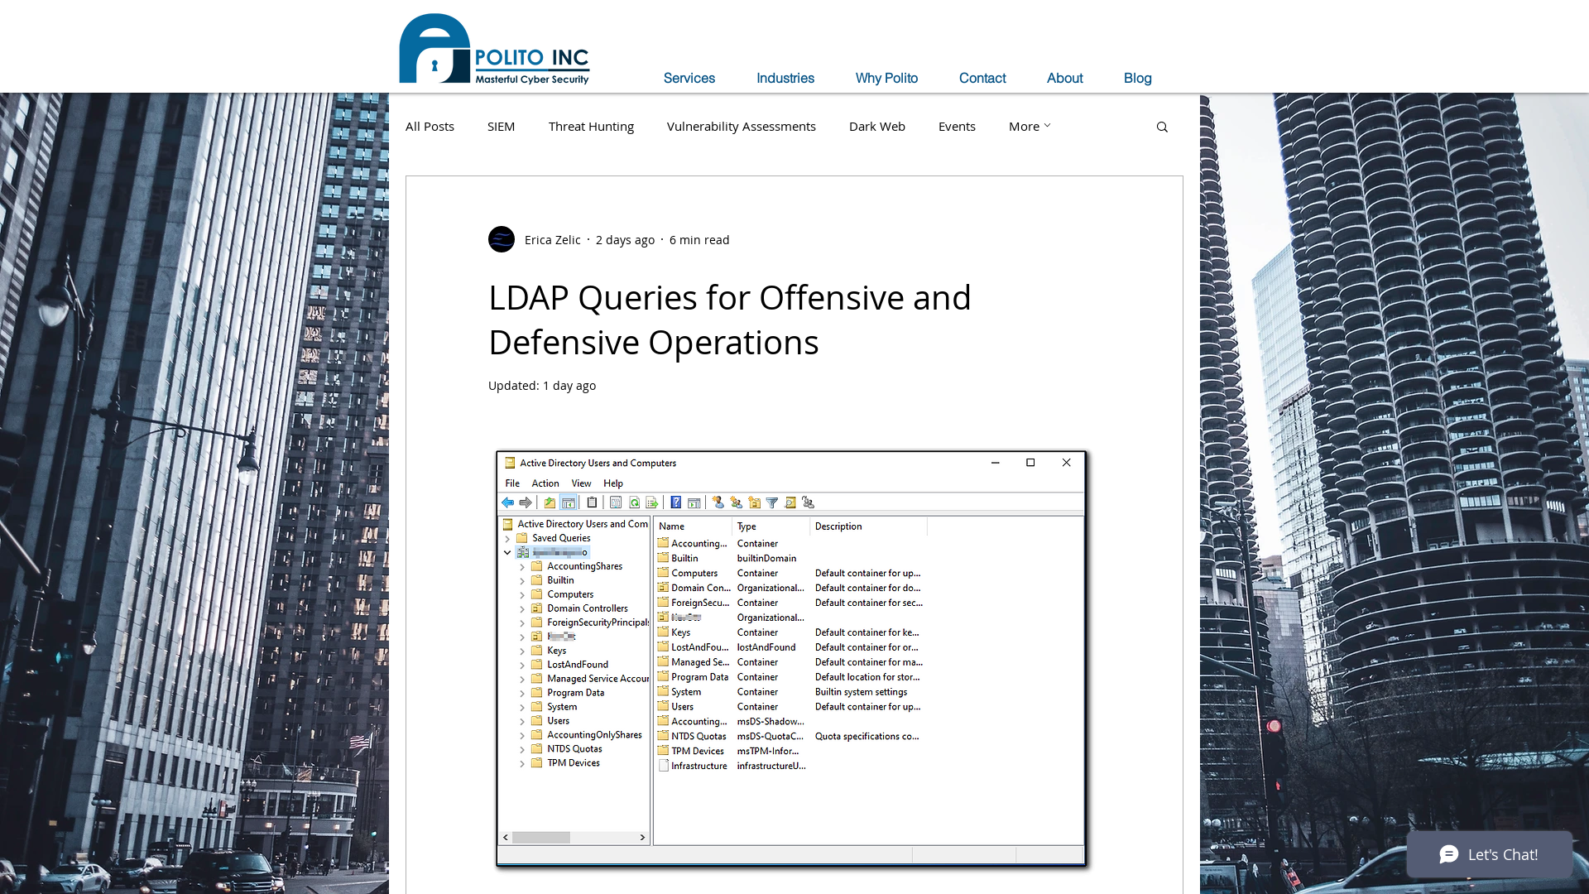Click the Active Directory filter icon
Screen dimensions: 1589x894
[771, 502]
